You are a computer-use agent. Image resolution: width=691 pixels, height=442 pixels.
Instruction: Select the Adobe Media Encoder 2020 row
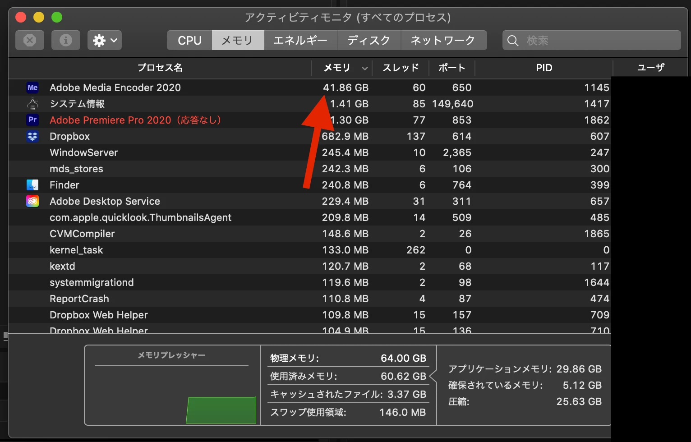pos(310,87)
